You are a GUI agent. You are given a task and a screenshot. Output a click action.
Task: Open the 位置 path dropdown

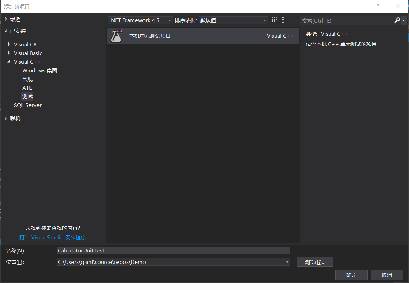(287, 262)
